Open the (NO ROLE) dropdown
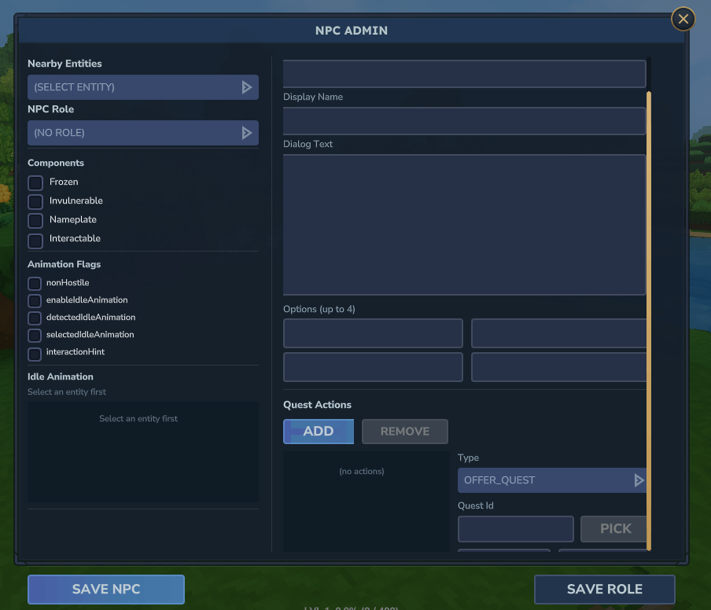The width and height of the screenshot is (711, 610). (143, 133)
